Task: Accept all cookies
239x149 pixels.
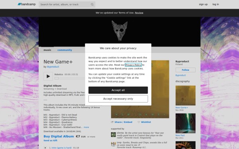Action: tap(118, 90)
